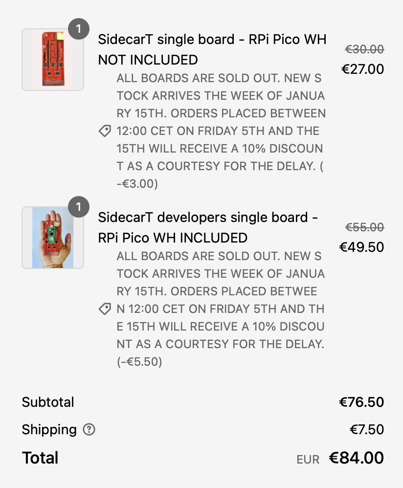Screen dimensions: 403x488
Task: Click the crossed-out €30.00 original price
Action: pyautogui.click(x=364, y=49)
